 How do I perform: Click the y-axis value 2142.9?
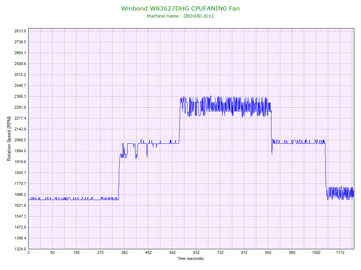[x=20, y=129]
